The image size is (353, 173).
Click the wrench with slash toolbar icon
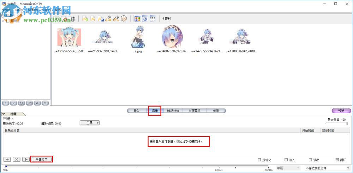(116, 19)
